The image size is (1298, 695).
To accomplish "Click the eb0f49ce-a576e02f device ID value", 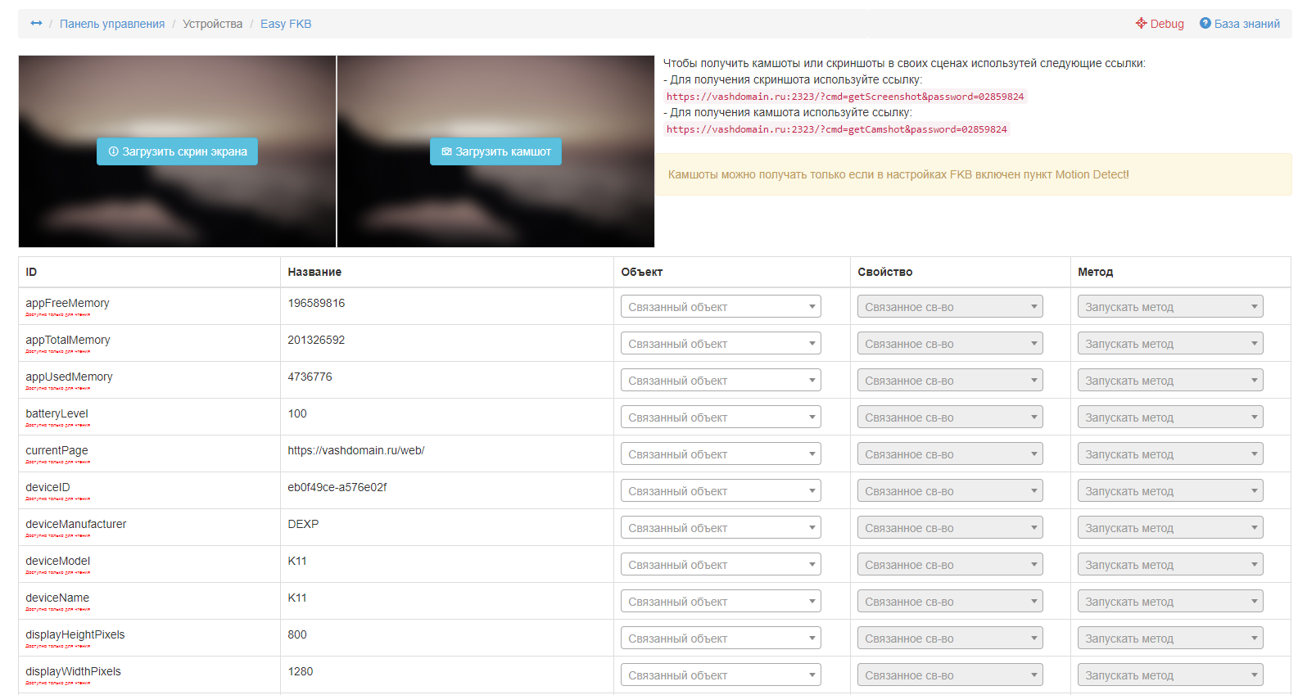I will [337, 487].
